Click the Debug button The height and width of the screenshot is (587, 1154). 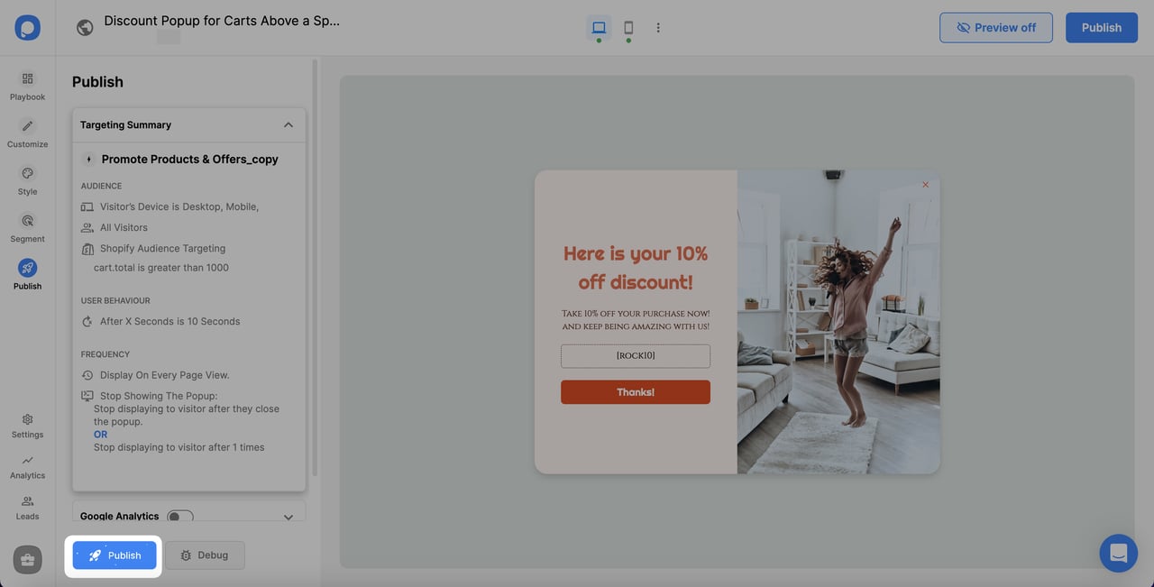pos(204,555)
